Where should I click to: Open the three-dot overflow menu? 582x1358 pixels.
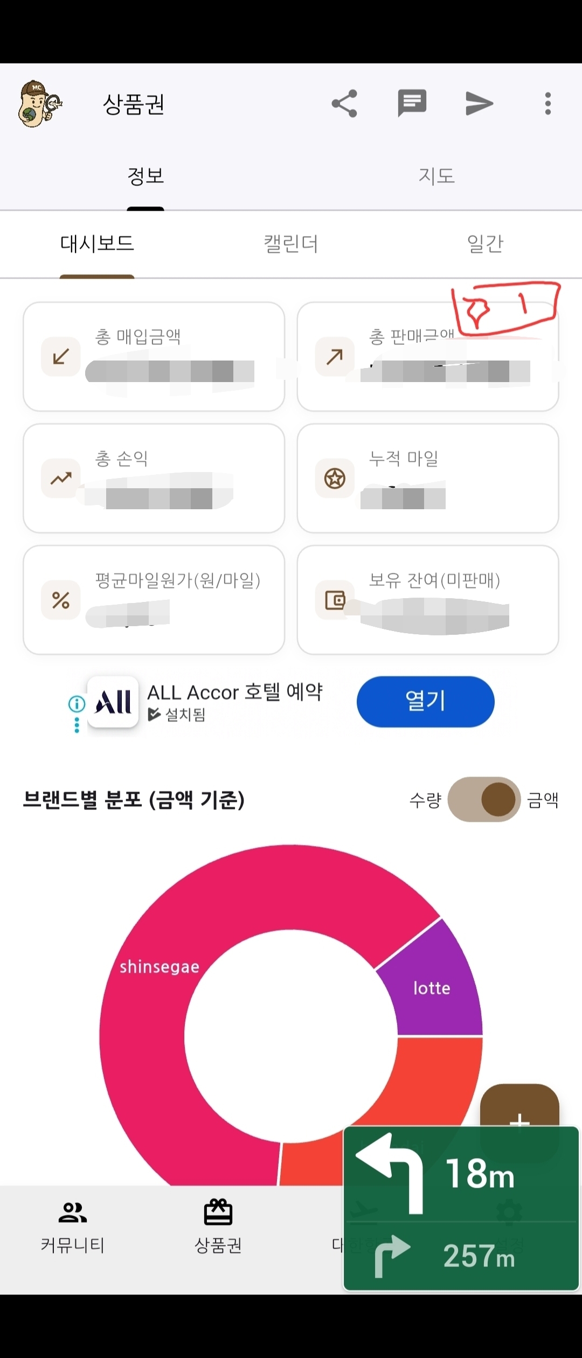coord(548,103)
